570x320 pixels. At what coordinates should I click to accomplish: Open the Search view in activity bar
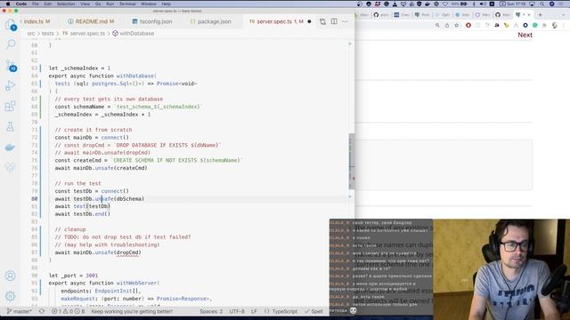coord(10,44)
